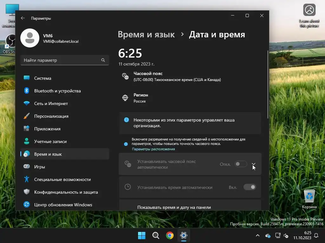Click the accessibility figure icon
Viewport: 325px width, 243px height.
[x=27, y=179]
